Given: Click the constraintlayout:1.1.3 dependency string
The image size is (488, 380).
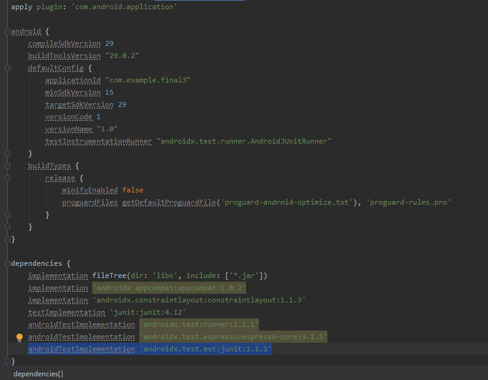Looking at the screenshot, I should click(199, 300).
